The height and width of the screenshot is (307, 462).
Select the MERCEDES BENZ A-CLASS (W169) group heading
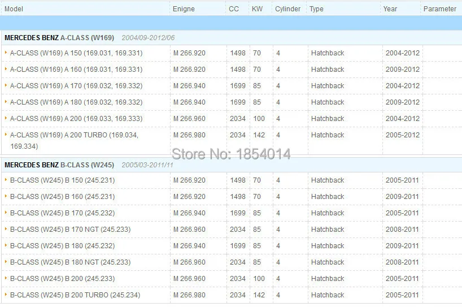59,38
